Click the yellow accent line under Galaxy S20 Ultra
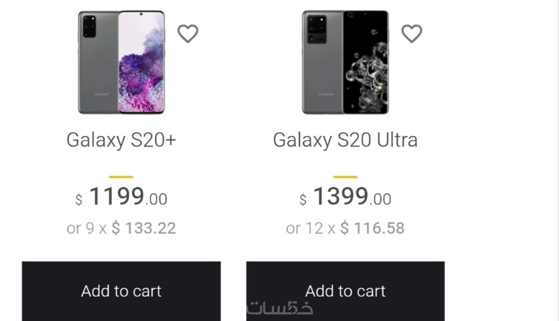This screenshot has height=321, width=559. 345,177
